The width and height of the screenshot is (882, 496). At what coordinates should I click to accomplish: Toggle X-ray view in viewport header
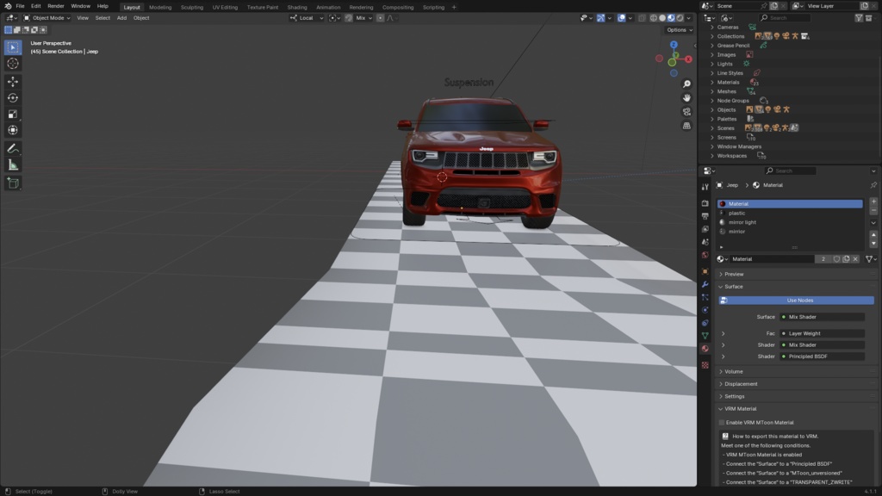[642, 18]
